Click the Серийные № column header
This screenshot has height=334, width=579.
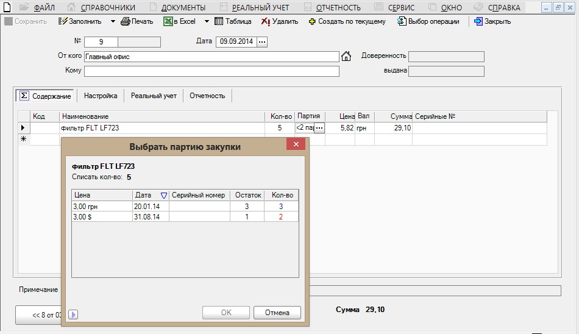pos(479,116)
